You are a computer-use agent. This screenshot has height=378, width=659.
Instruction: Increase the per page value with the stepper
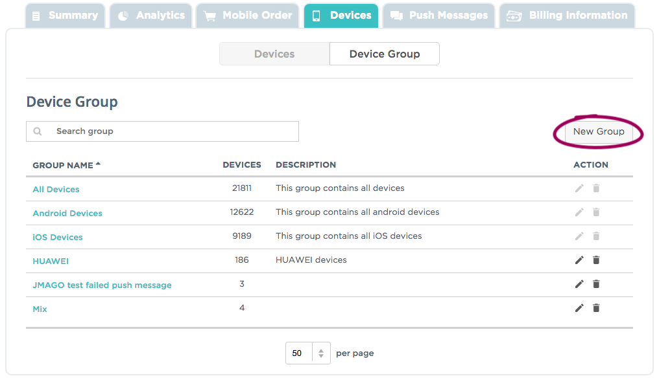coord(321,350)
